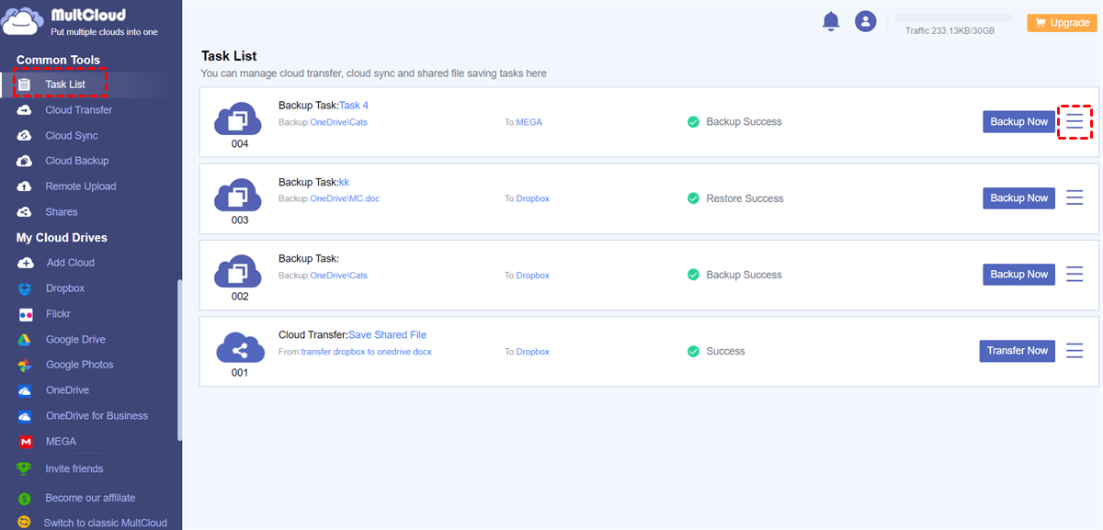Click the backup cloud icon for task 004

coord(239,119)
